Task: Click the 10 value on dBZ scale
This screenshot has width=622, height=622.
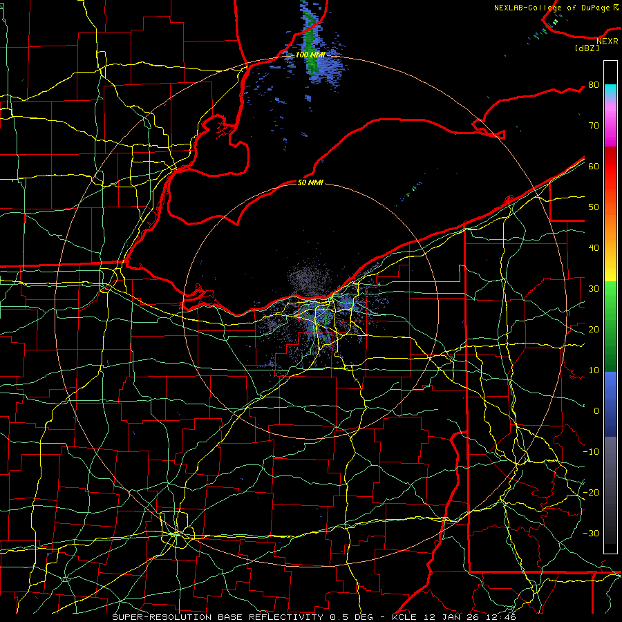Action: pyautogui.click(x=594, y=370)
